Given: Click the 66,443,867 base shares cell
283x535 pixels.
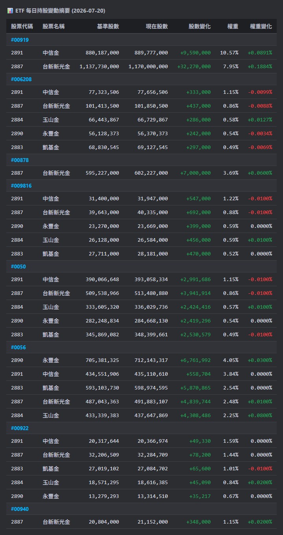Looking at the screenshot, I should click(104, 119).
